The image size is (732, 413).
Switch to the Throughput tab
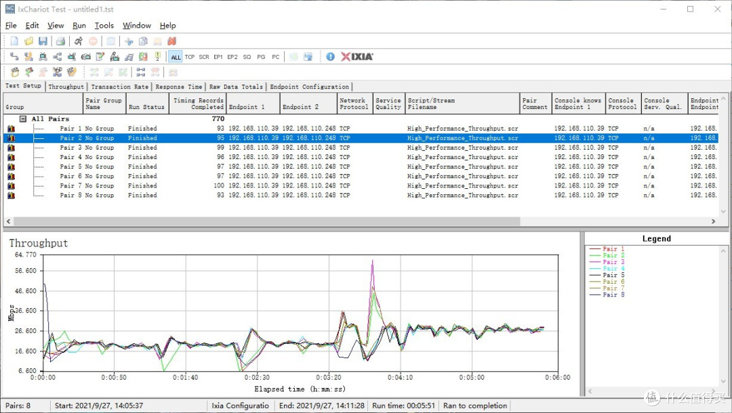[x=66, y=87]
